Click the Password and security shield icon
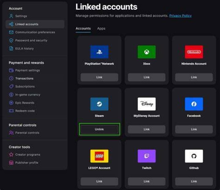This screenshot has height=190, width=220. pyautogui.click(x=11, y=40)
